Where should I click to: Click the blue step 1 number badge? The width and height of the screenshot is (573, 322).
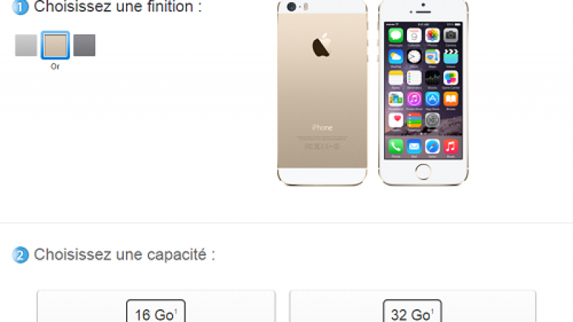point(20,7)
